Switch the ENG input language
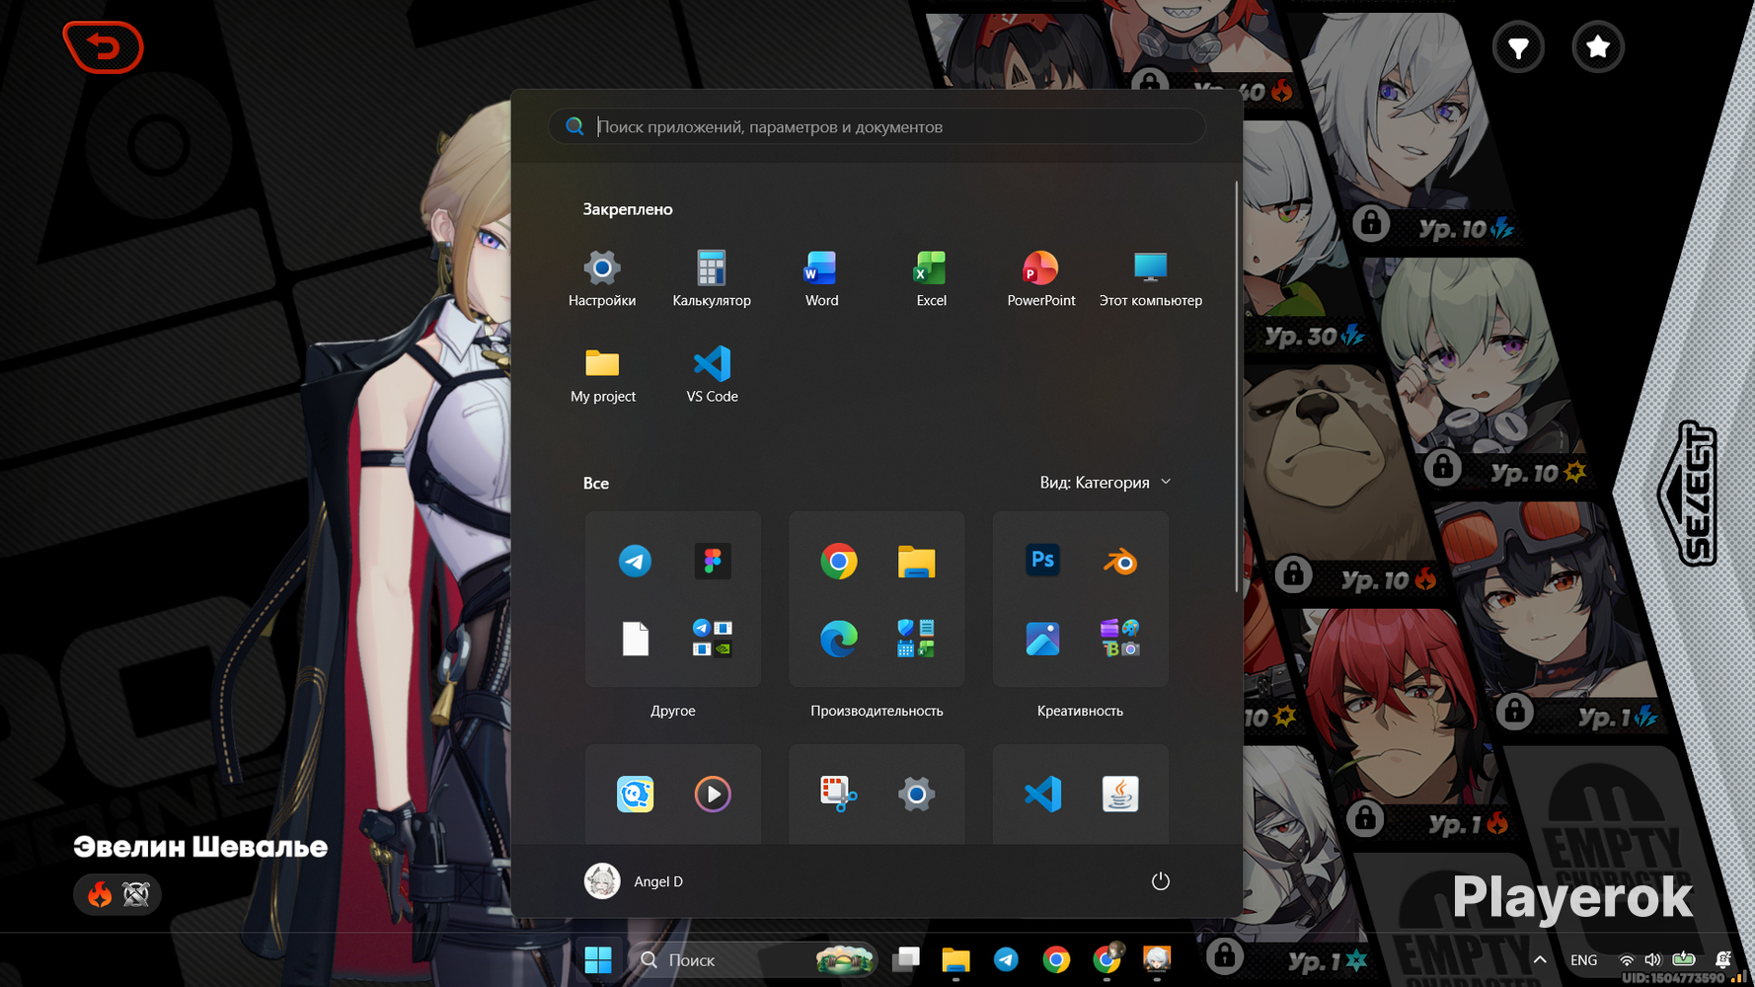The image size is (1755, 987). 1583,960
